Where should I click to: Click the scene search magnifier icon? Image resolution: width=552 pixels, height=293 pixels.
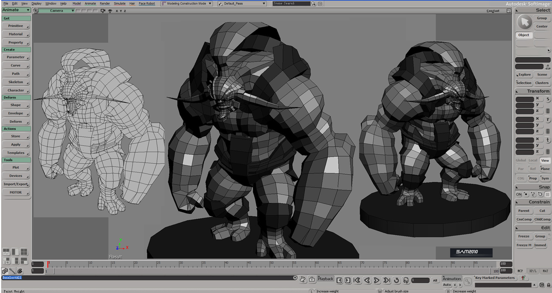point(313,3)
